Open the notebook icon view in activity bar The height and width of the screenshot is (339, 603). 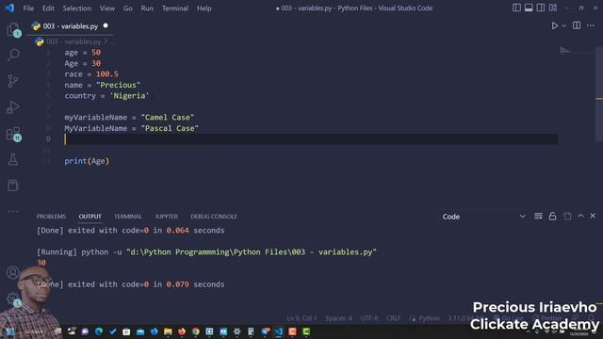(13, 186)
